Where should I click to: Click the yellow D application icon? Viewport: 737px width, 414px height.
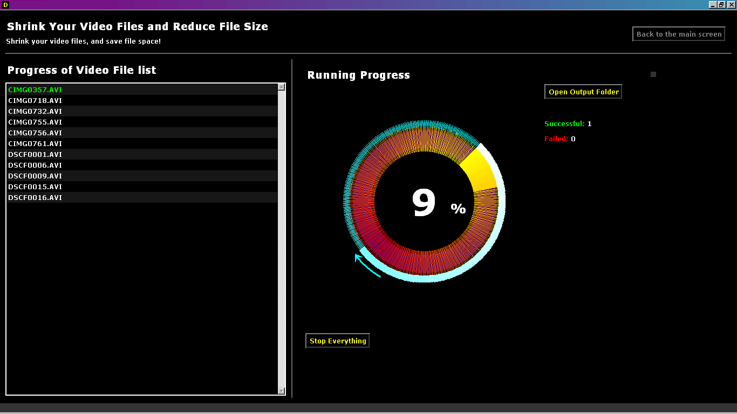(x=5, y=4)
